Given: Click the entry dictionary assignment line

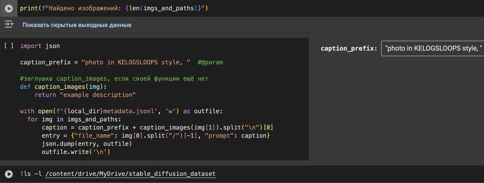Looking at the screenshot, I should [155, 136].
